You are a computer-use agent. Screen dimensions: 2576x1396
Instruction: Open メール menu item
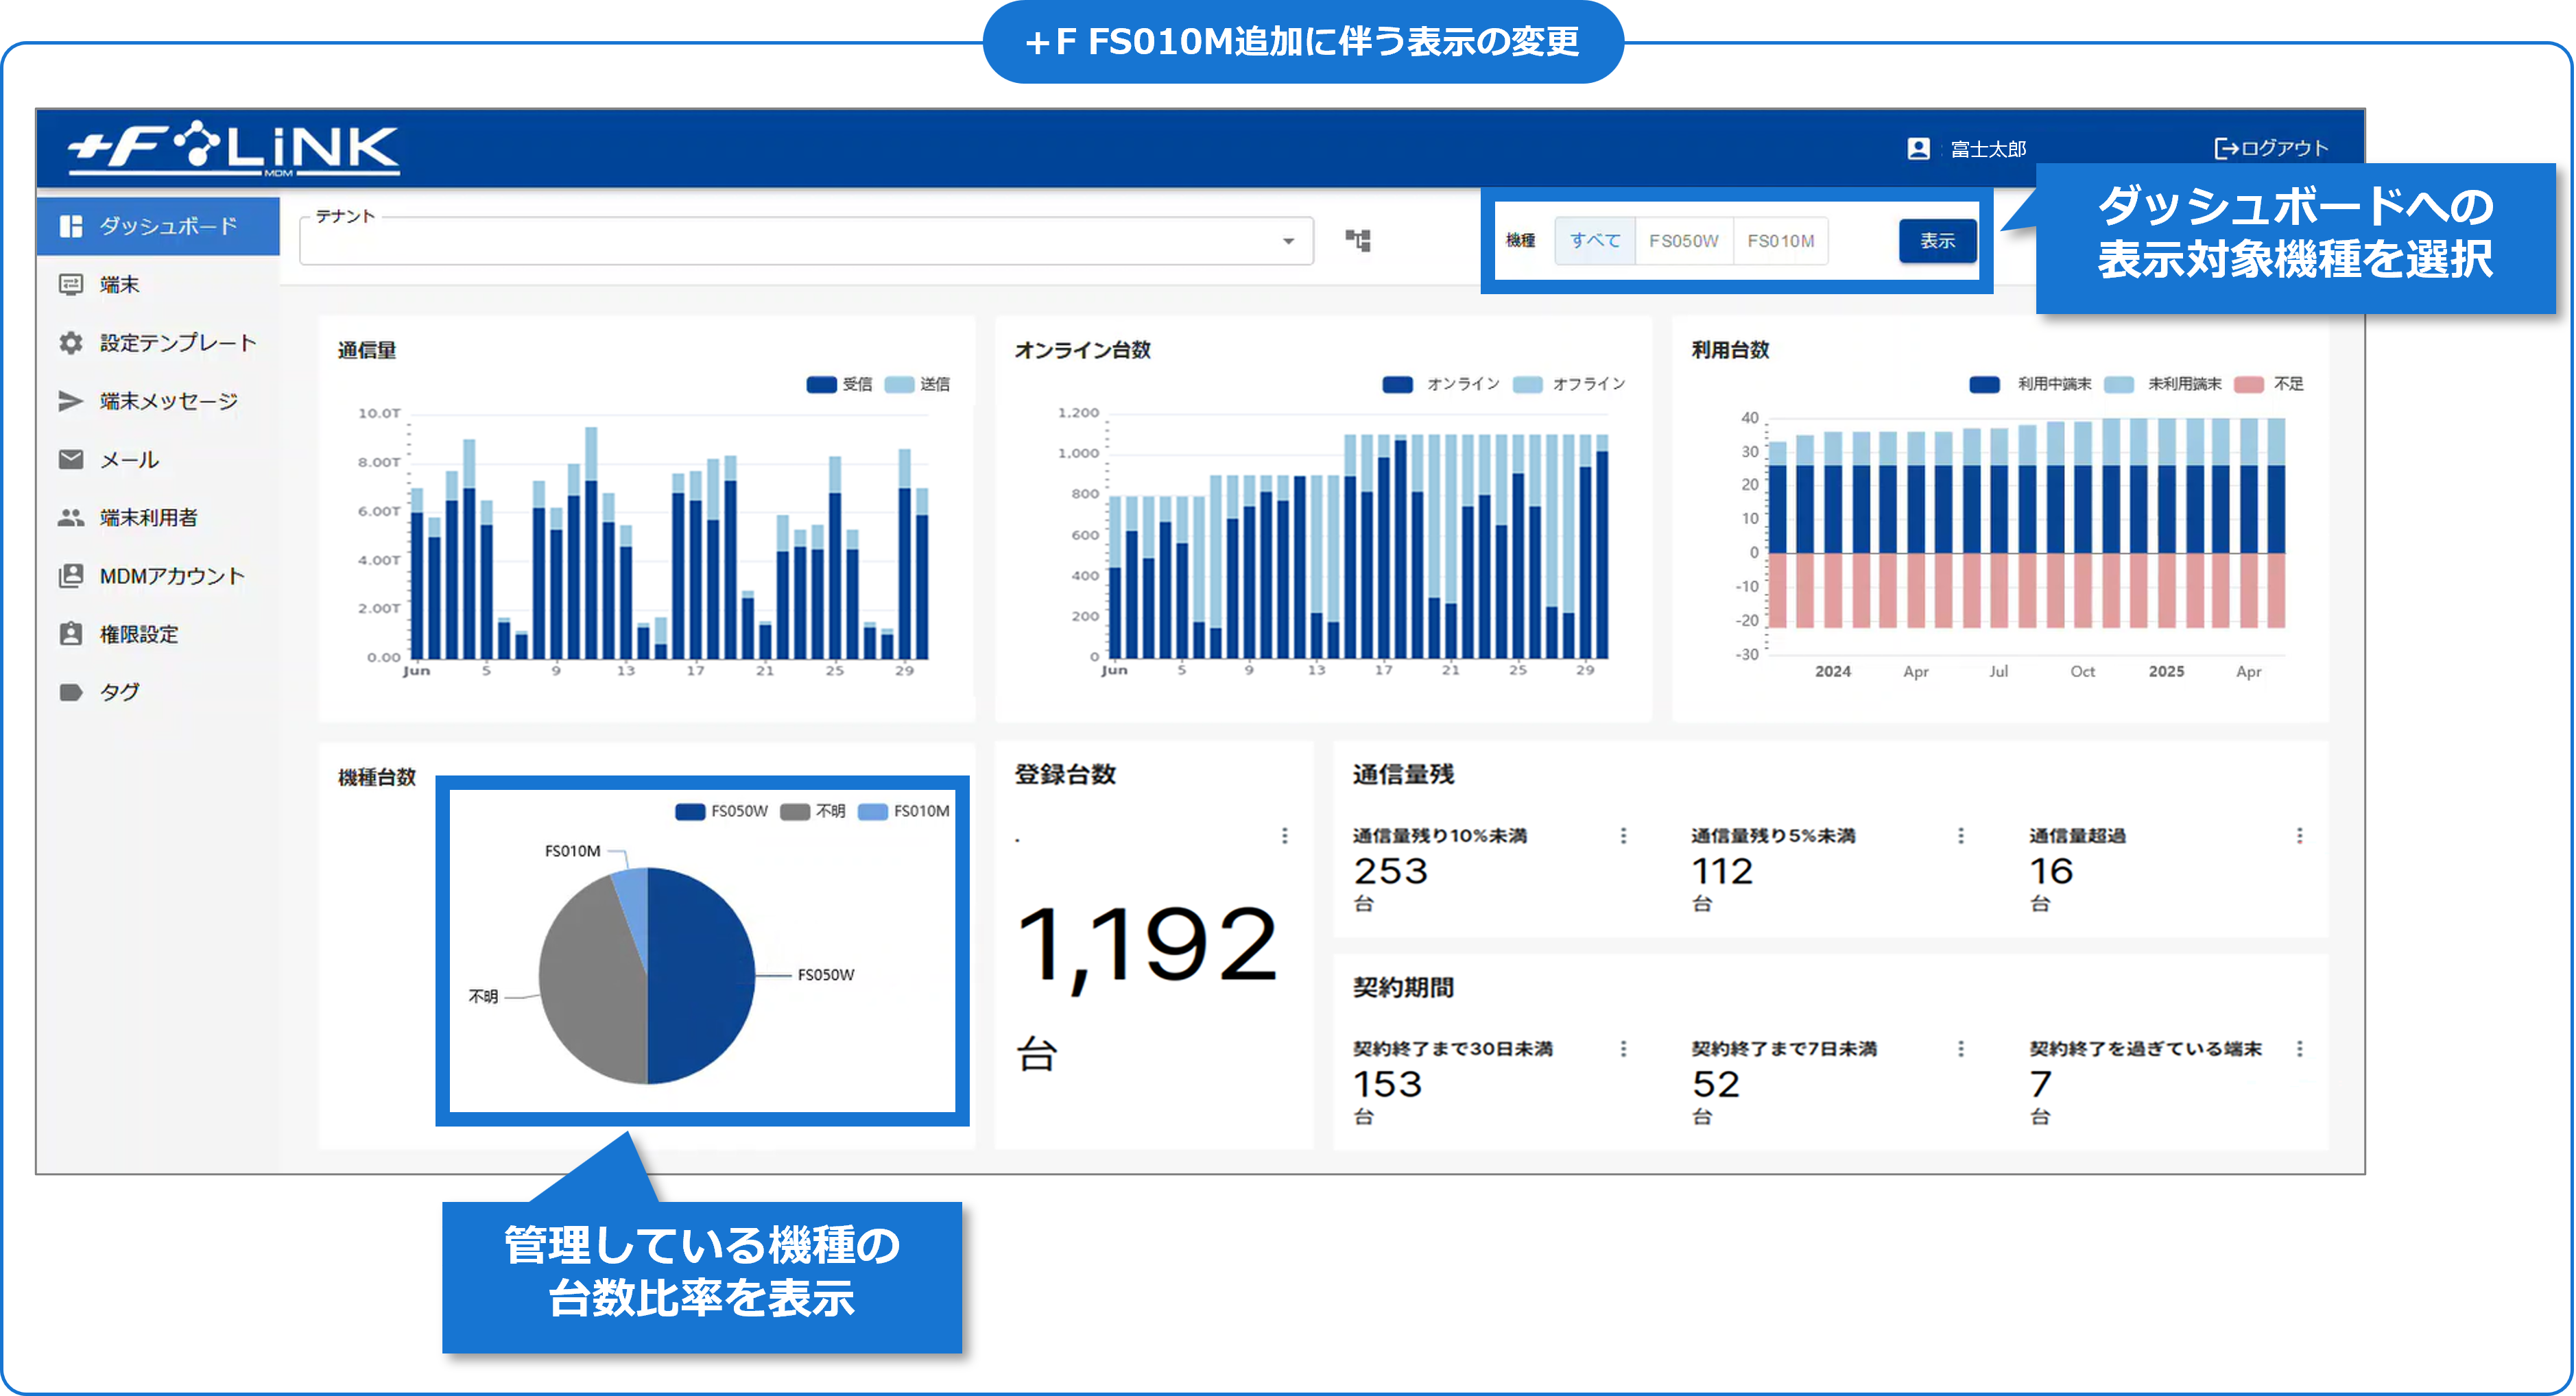tap(158, 459)
